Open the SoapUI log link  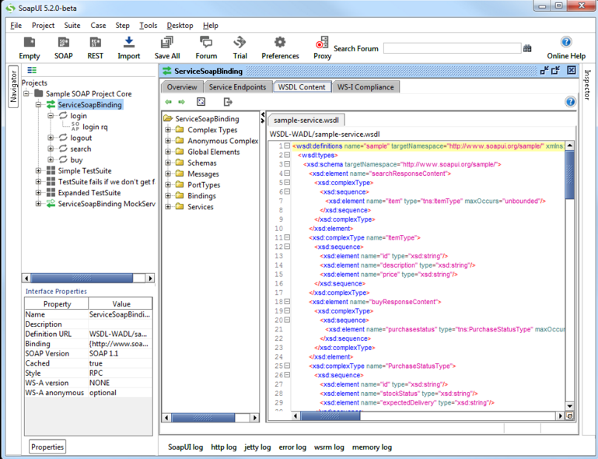[185, 447]
